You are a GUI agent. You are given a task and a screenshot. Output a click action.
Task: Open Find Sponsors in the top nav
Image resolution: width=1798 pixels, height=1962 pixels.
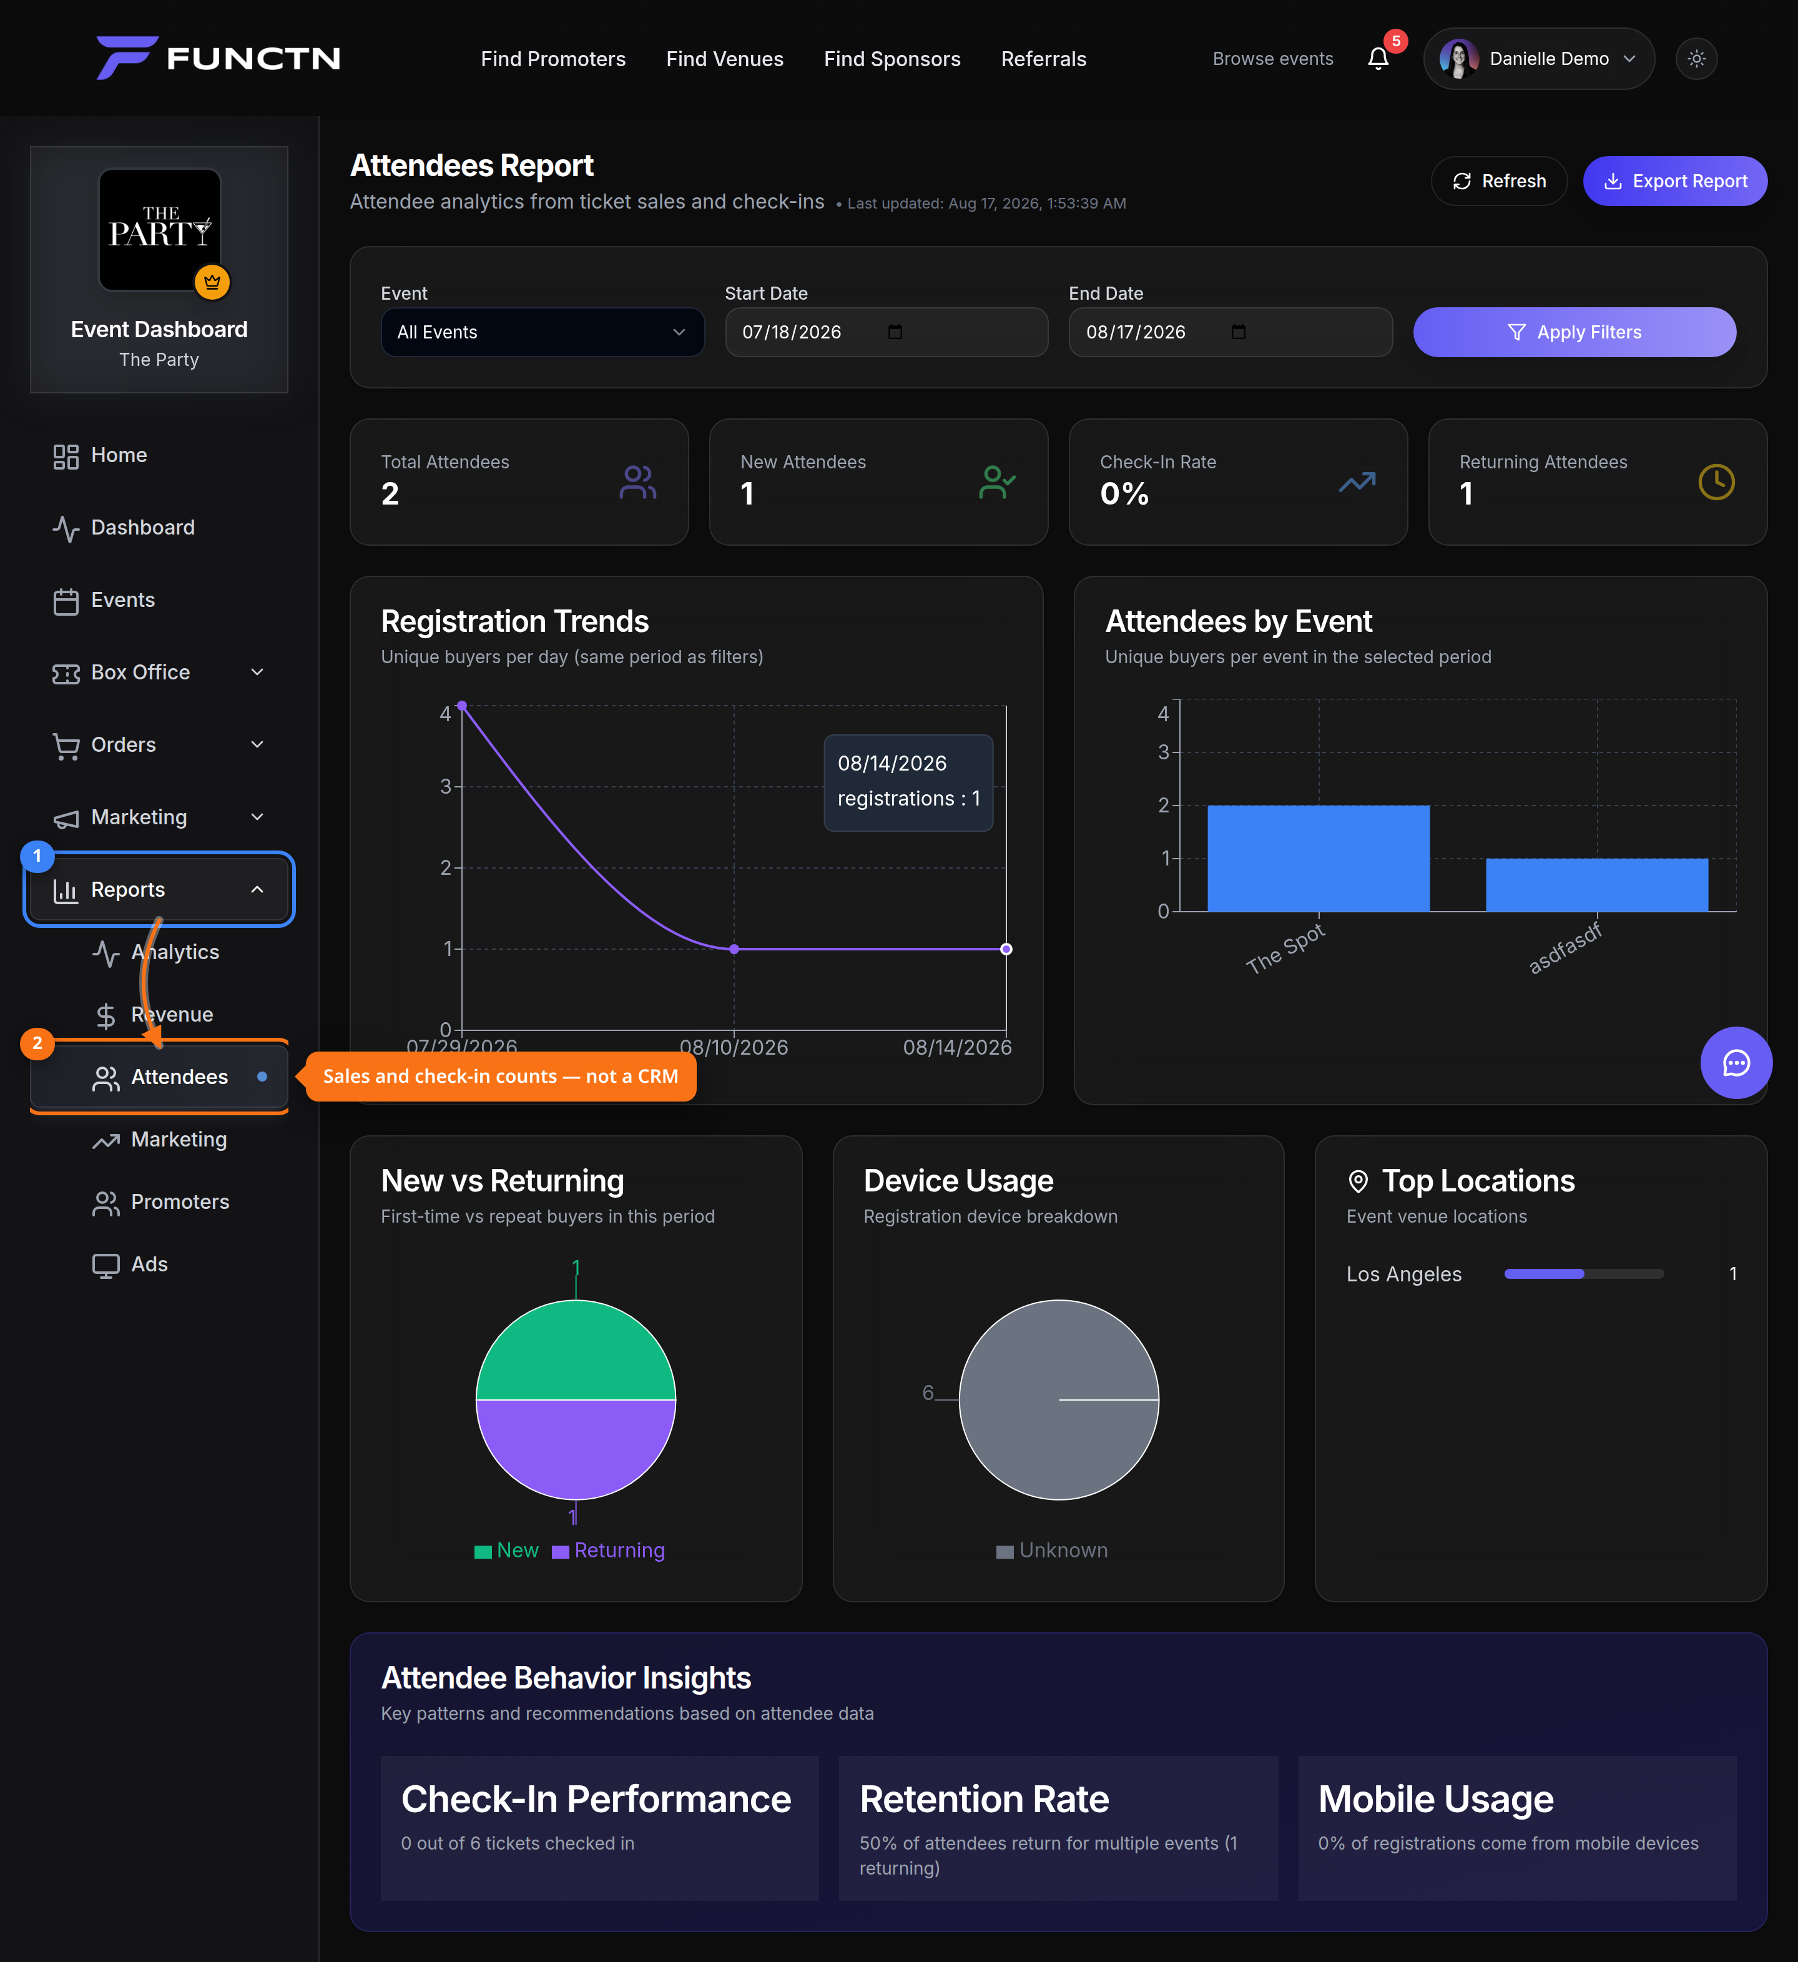click(892, 59)
